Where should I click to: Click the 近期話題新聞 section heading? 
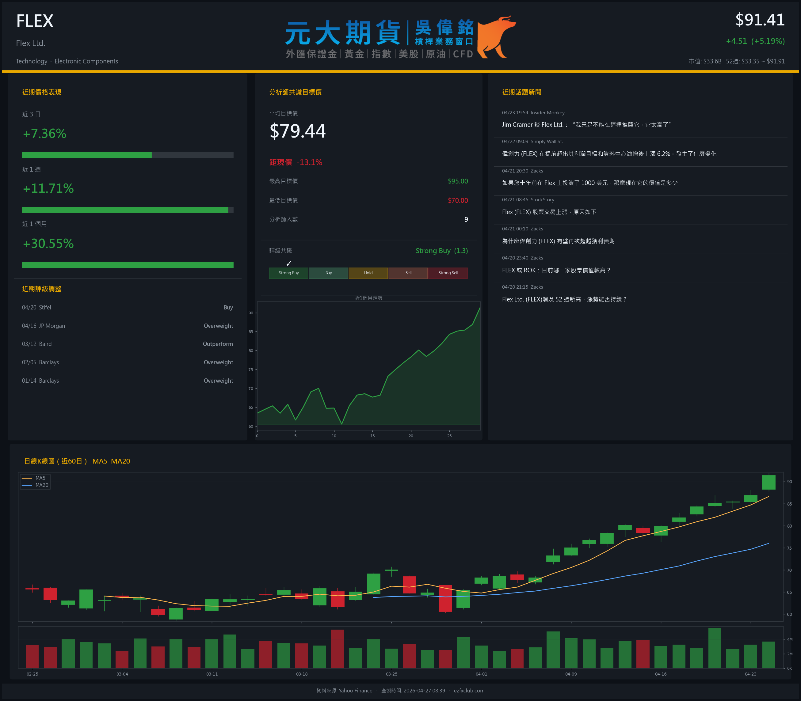[x=522, y=92]
